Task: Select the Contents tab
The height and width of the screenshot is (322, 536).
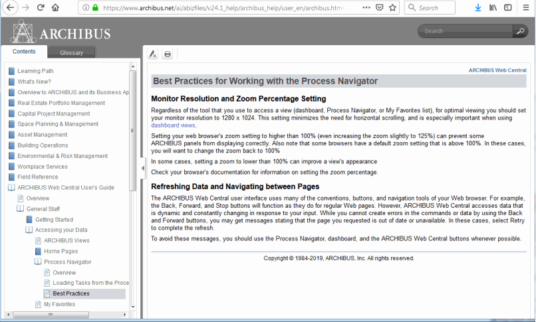Action: (x=24, y=52)
